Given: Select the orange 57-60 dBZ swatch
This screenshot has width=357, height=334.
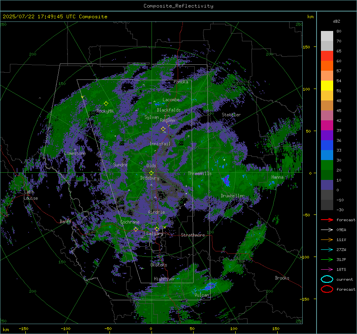Looking at the screenshot, I should 327,66.
